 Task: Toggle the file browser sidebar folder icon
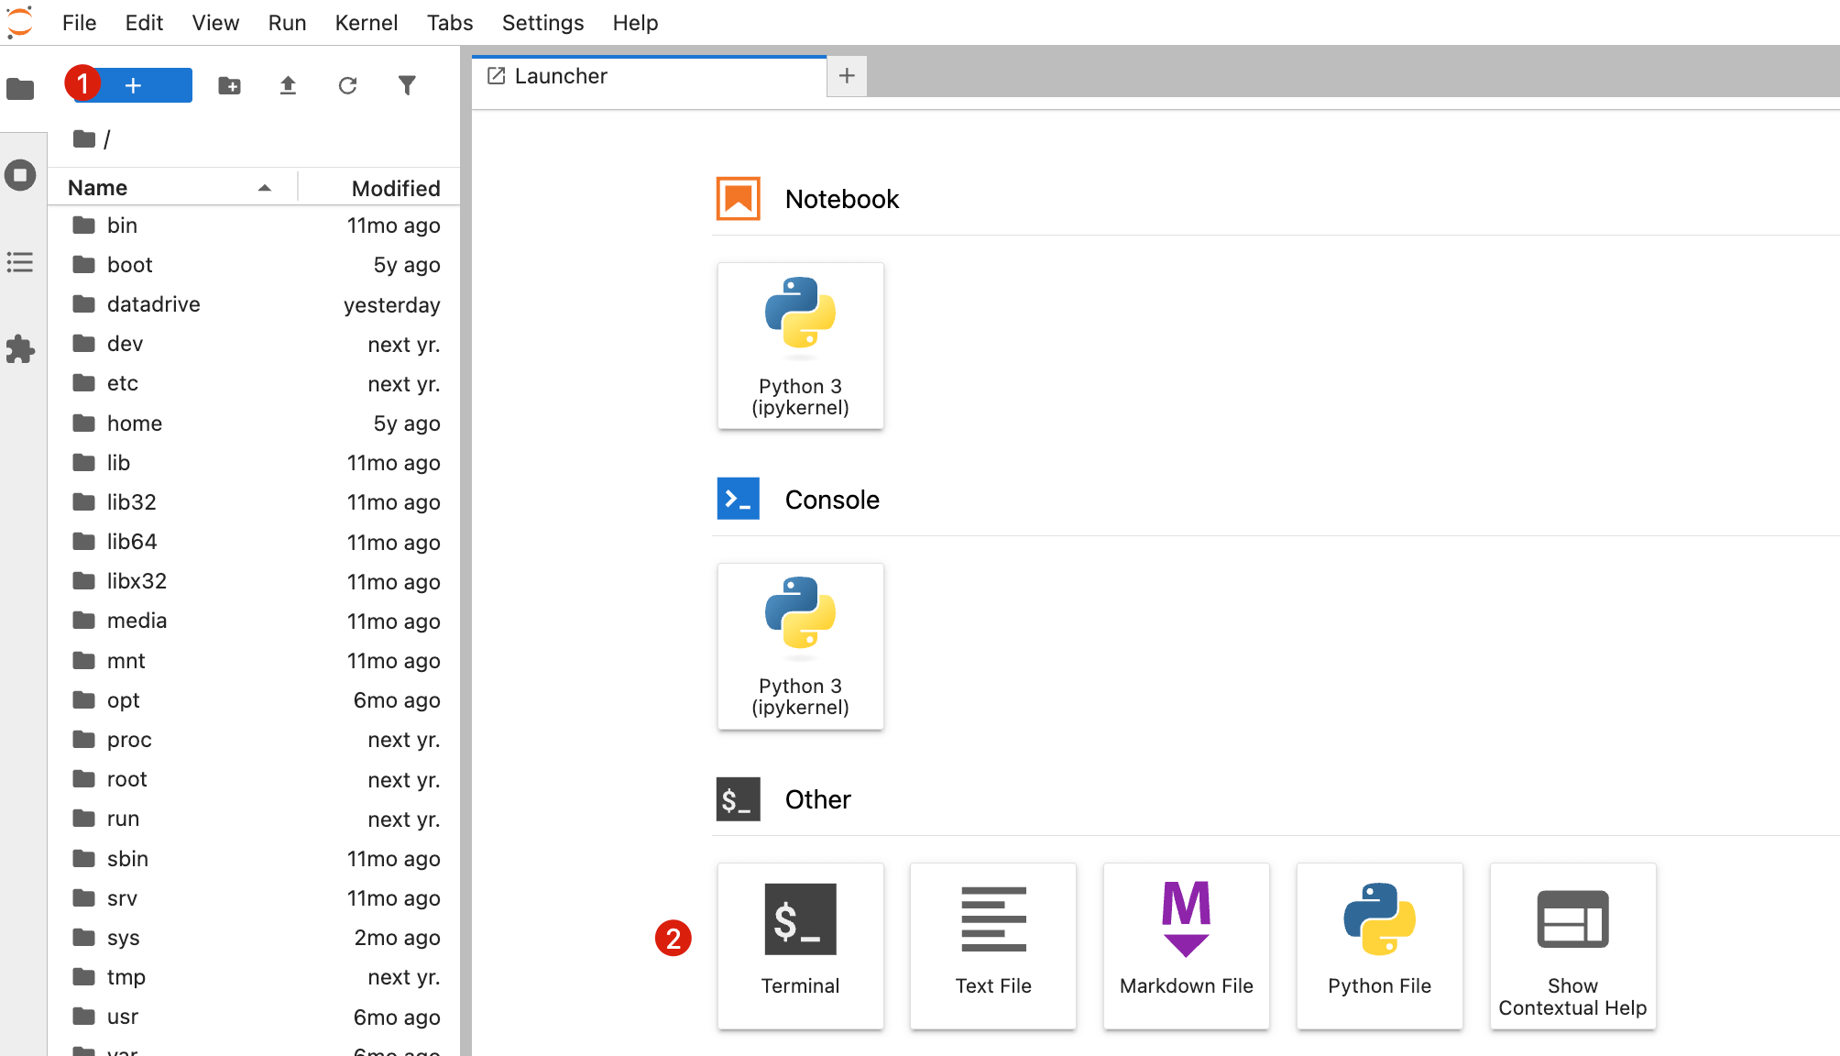[20, 89]
